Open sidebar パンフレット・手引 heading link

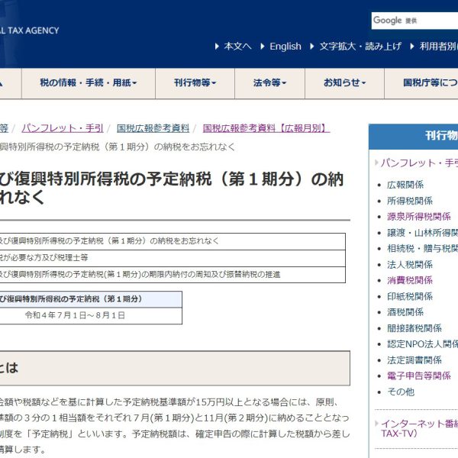point(419,163)
